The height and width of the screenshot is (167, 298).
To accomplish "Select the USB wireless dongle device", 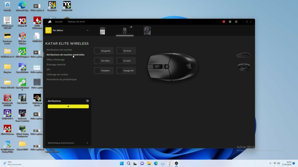I will pos(102,31).
